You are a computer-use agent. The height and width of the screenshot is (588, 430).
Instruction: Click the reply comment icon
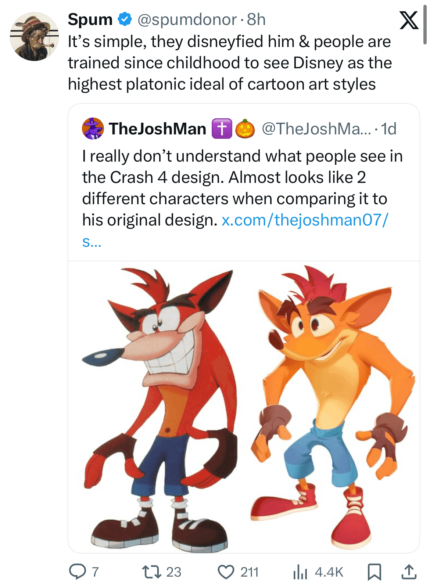point(78,571)
